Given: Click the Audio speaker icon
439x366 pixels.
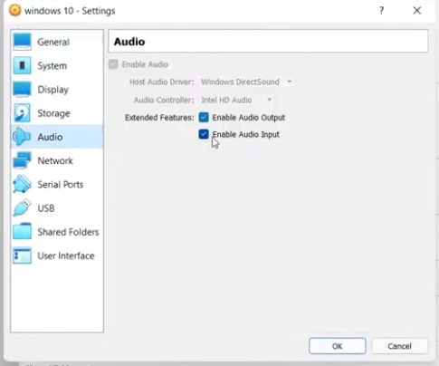Looking at the screenshot, I should click(x=22, y=137).
